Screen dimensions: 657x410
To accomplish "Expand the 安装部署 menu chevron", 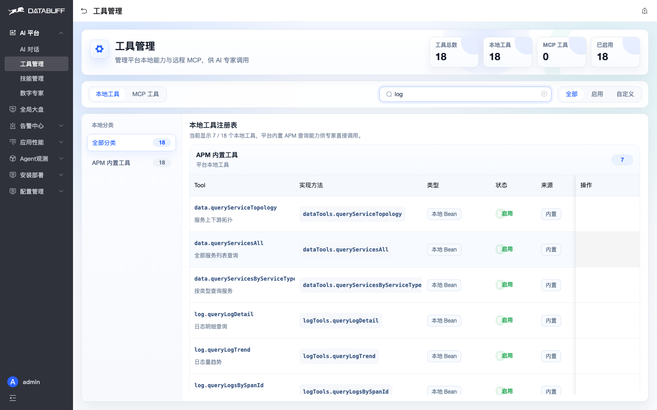I will (61, 175).
